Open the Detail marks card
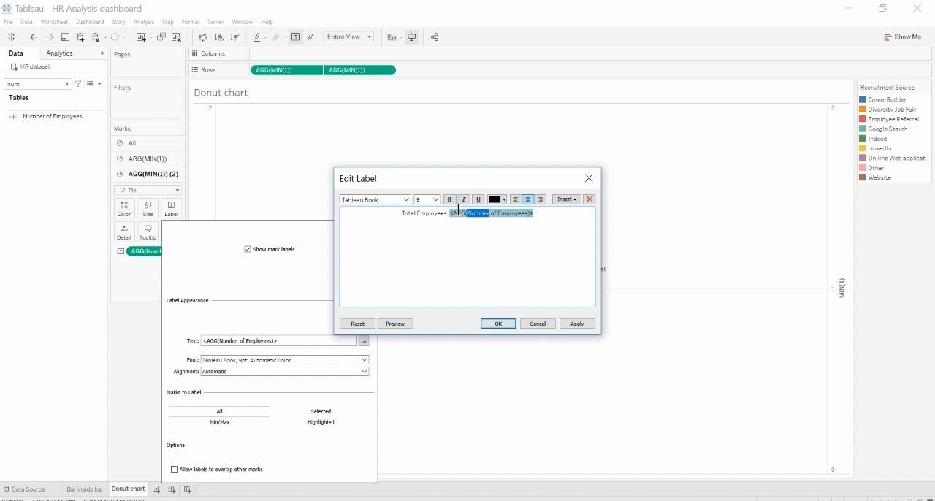935x501 pixels. 124,232
